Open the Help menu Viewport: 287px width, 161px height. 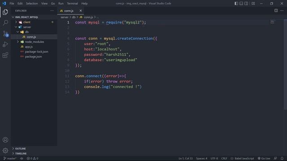(84, 4)
